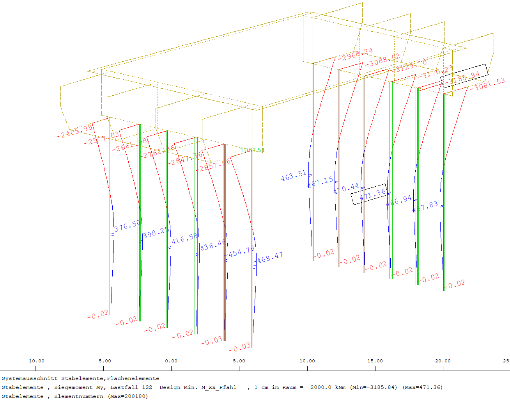The width and height of the screenshot is (510, 403).
Task: Select the (Max=471.36) legend text
Action: pos(423,387)
